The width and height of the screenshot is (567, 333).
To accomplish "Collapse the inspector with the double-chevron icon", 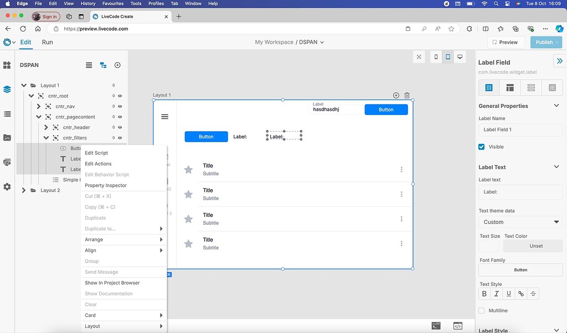I will [x=560, y=62].
